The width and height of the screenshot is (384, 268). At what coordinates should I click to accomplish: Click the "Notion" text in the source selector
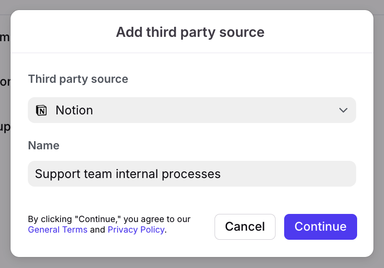click(x=74, y=110)
